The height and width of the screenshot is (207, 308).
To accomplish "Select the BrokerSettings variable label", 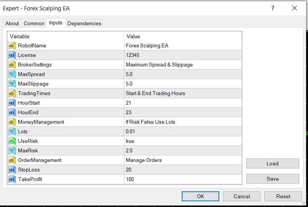I will [x=35, y=65].
